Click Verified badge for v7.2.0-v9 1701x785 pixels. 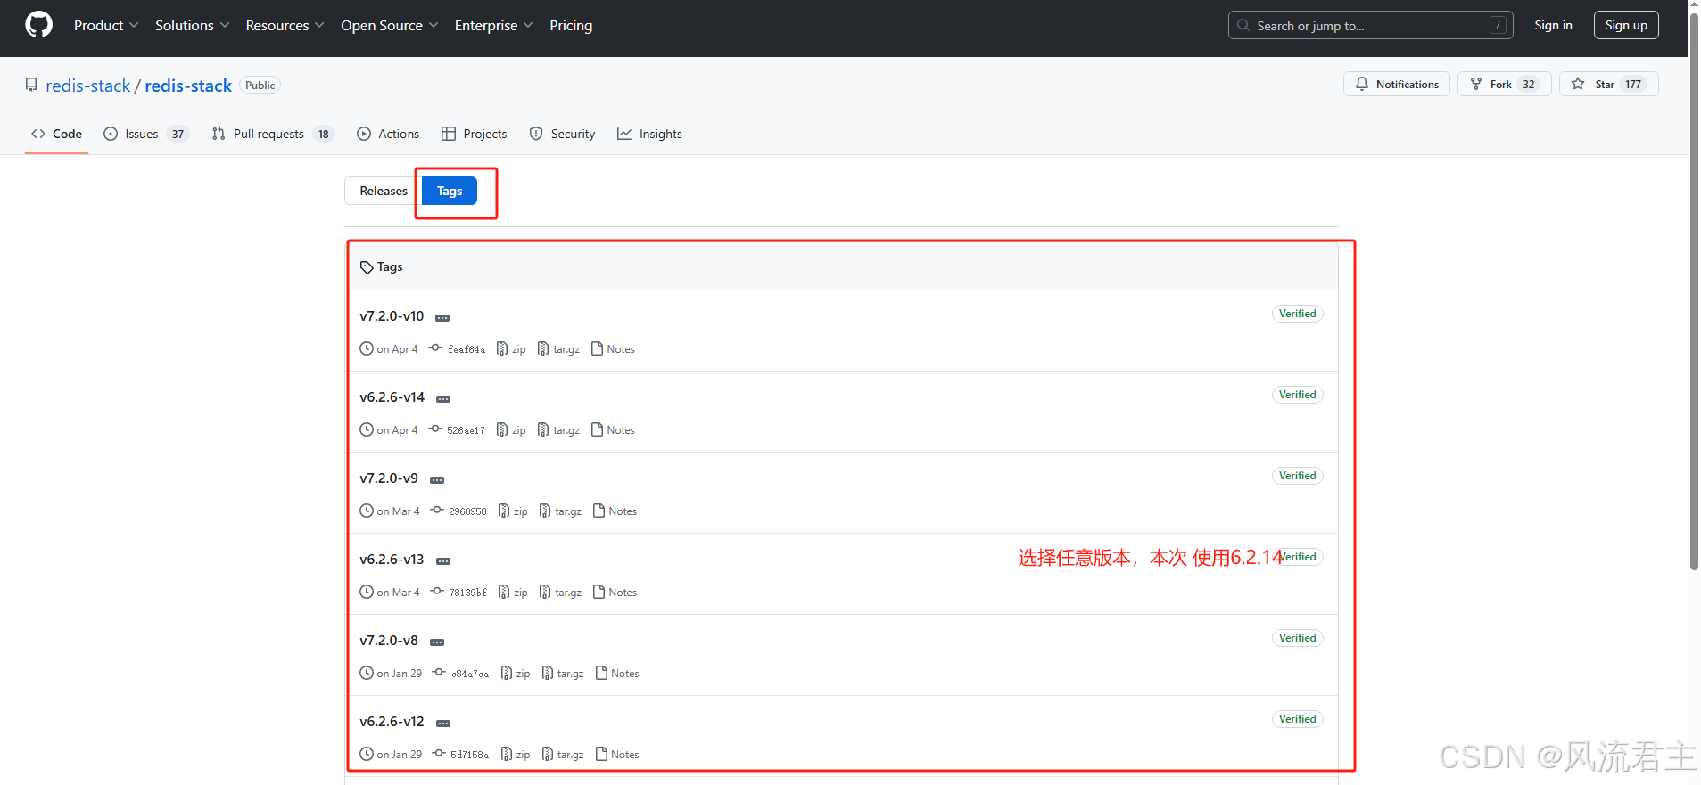pyautogui.click(x=1297, y=476)
